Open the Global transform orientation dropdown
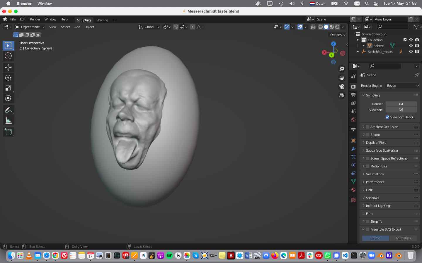Image resolution: width=422 pixels, height=263 pixels. (x=149, y=27)
